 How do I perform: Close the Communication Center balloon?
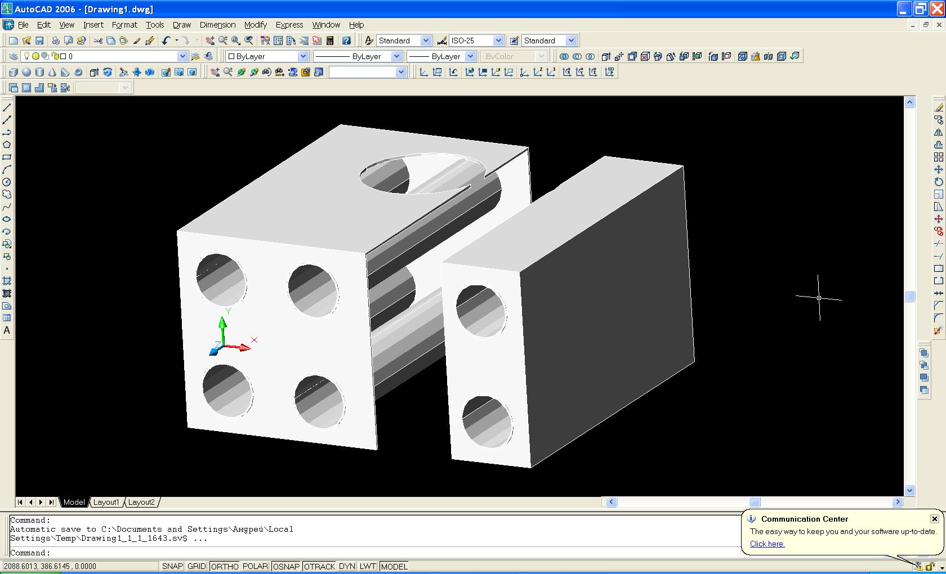[x=934, y=519]
